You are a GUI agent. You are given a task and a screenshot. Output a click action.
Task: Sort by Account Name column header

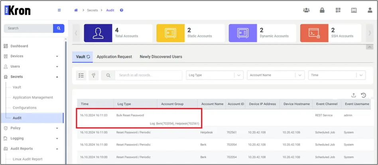pos(212,104)
